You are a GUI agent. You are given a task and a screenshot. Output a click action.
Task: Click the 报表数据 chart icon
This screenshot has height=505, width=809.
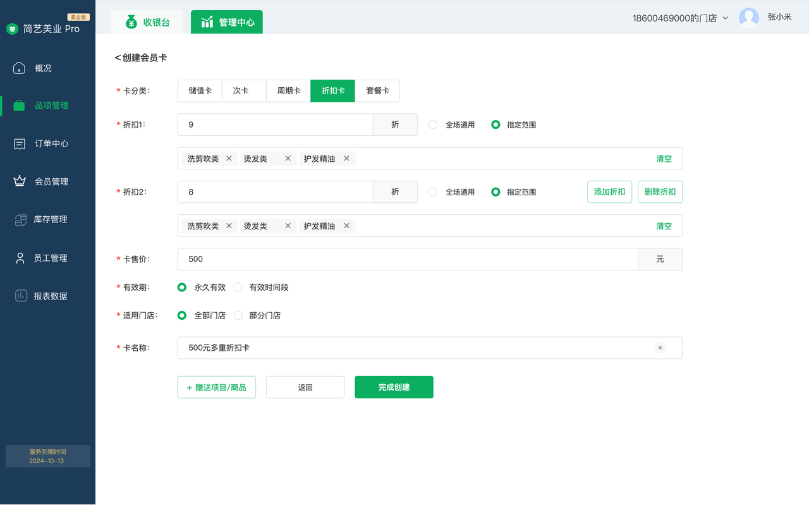coord(21,296)
